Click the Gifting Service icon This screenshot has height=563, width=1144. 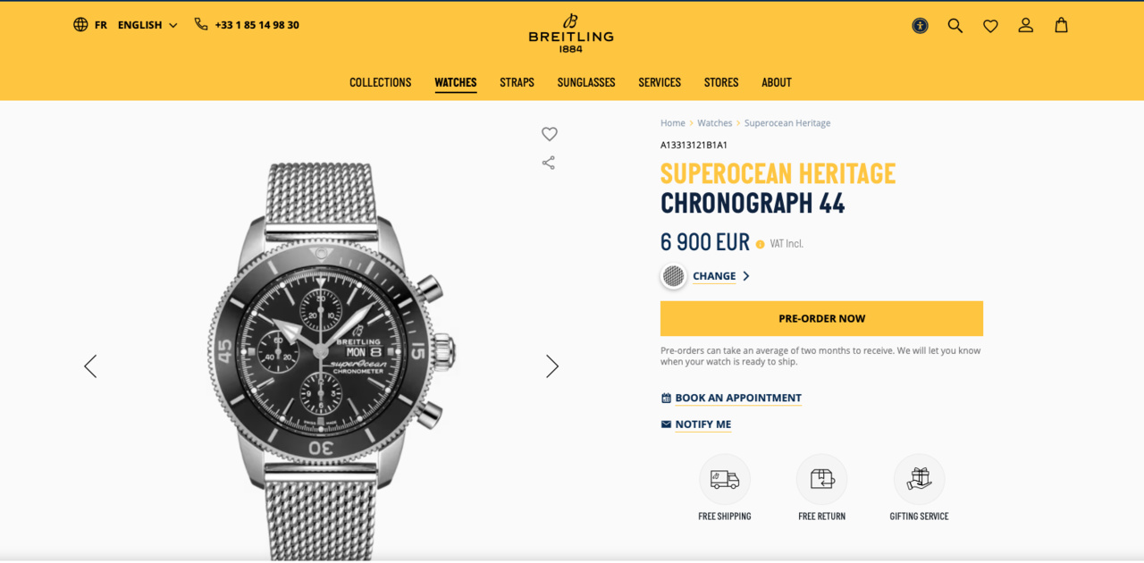click(919, 479)
